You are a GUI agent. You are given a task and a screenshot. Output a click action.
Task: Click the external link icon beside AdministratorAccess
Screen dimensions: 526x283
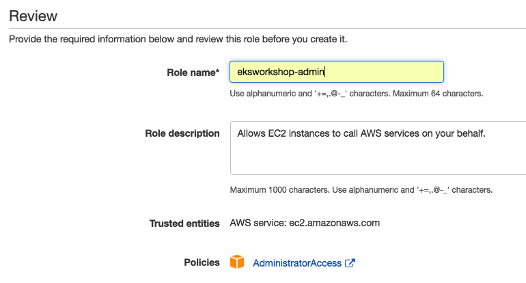click(x=350, y=263)
